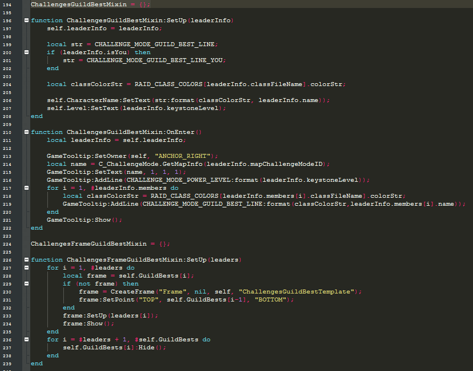This screenshot has width=473, height=371.
Task: Collapse the '#leaders + 1' for loop fold
Action: 26,340
